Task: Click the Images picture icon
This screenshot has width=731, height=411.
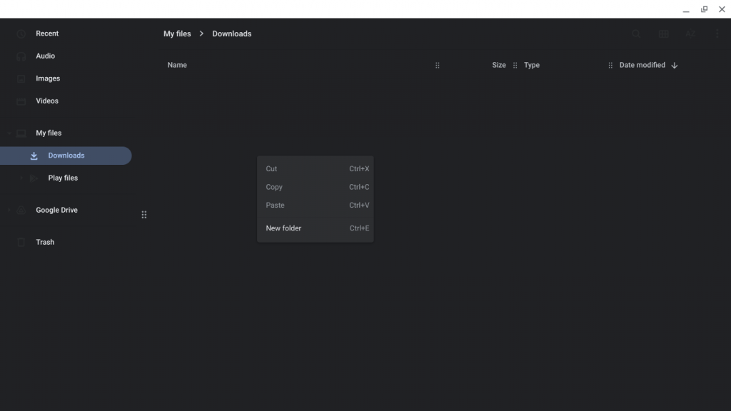Action: pyautogui.click(x=21, y=78)
